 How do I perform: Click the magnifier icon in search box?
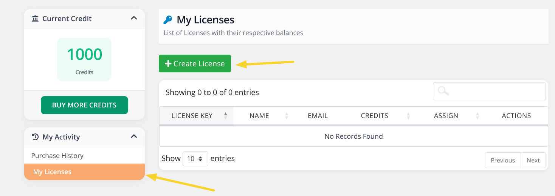click(443, 91)
